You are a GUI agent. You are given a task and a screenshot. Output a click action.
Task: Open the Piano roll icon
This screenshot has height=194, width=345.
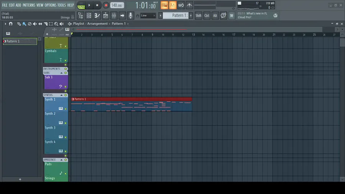97,16
